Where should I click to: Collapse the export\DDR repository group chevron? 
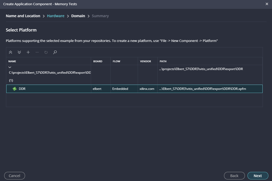[10, 67]
